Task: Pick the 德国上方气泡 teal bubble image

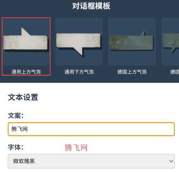Action: tap(132, 42)
